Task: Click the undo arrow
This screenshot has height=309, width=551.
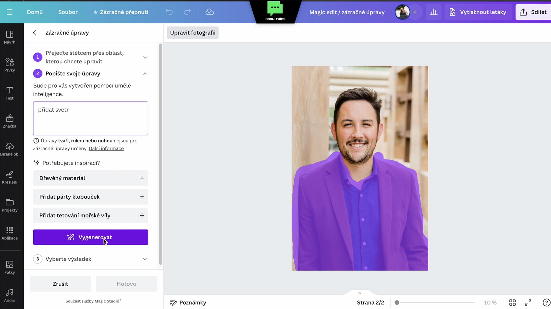Action: 169,12
